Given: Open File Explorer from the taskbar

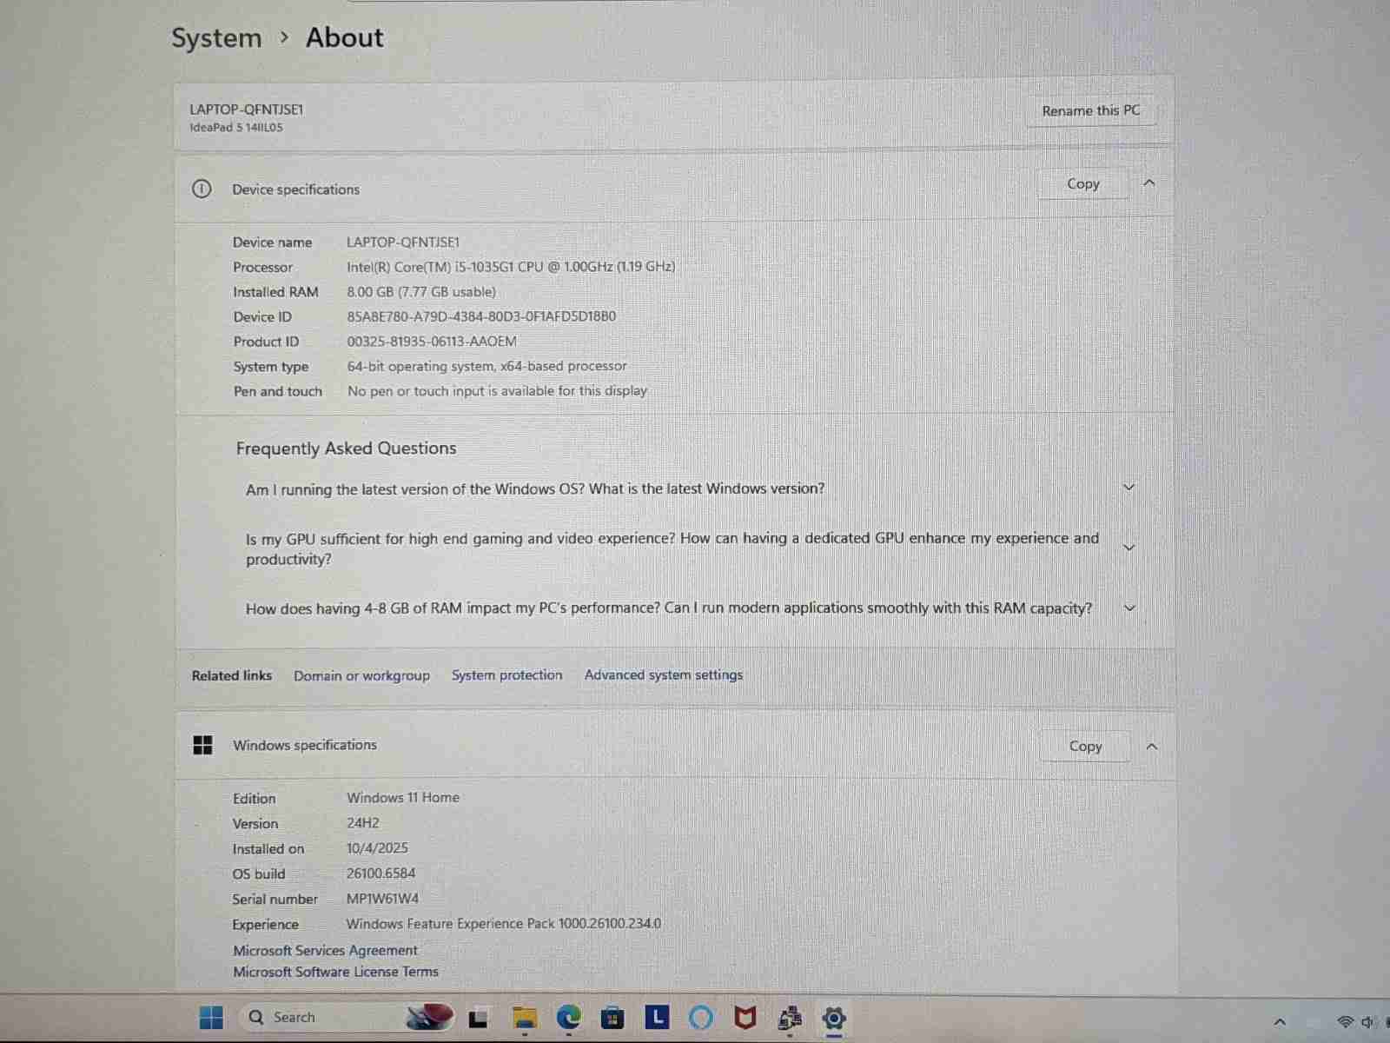Looking at the screenshot, I should pos(524,1017).
